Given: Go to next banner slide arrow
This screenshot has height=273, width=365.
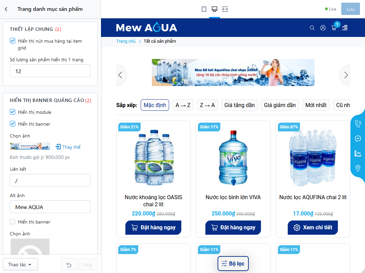Looking at the screenshot, I should (x=345, y=75).
